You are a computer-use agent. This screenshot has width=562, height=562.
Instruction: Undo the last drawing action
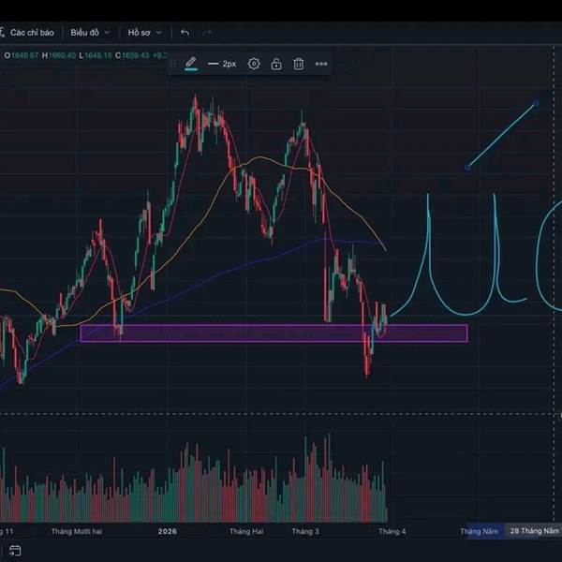185,33
